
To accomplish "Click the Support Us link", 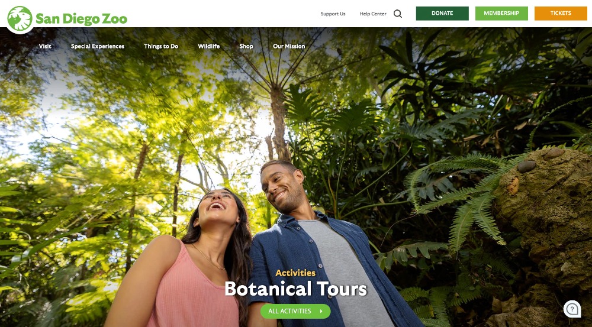I will tap(333, 14).
